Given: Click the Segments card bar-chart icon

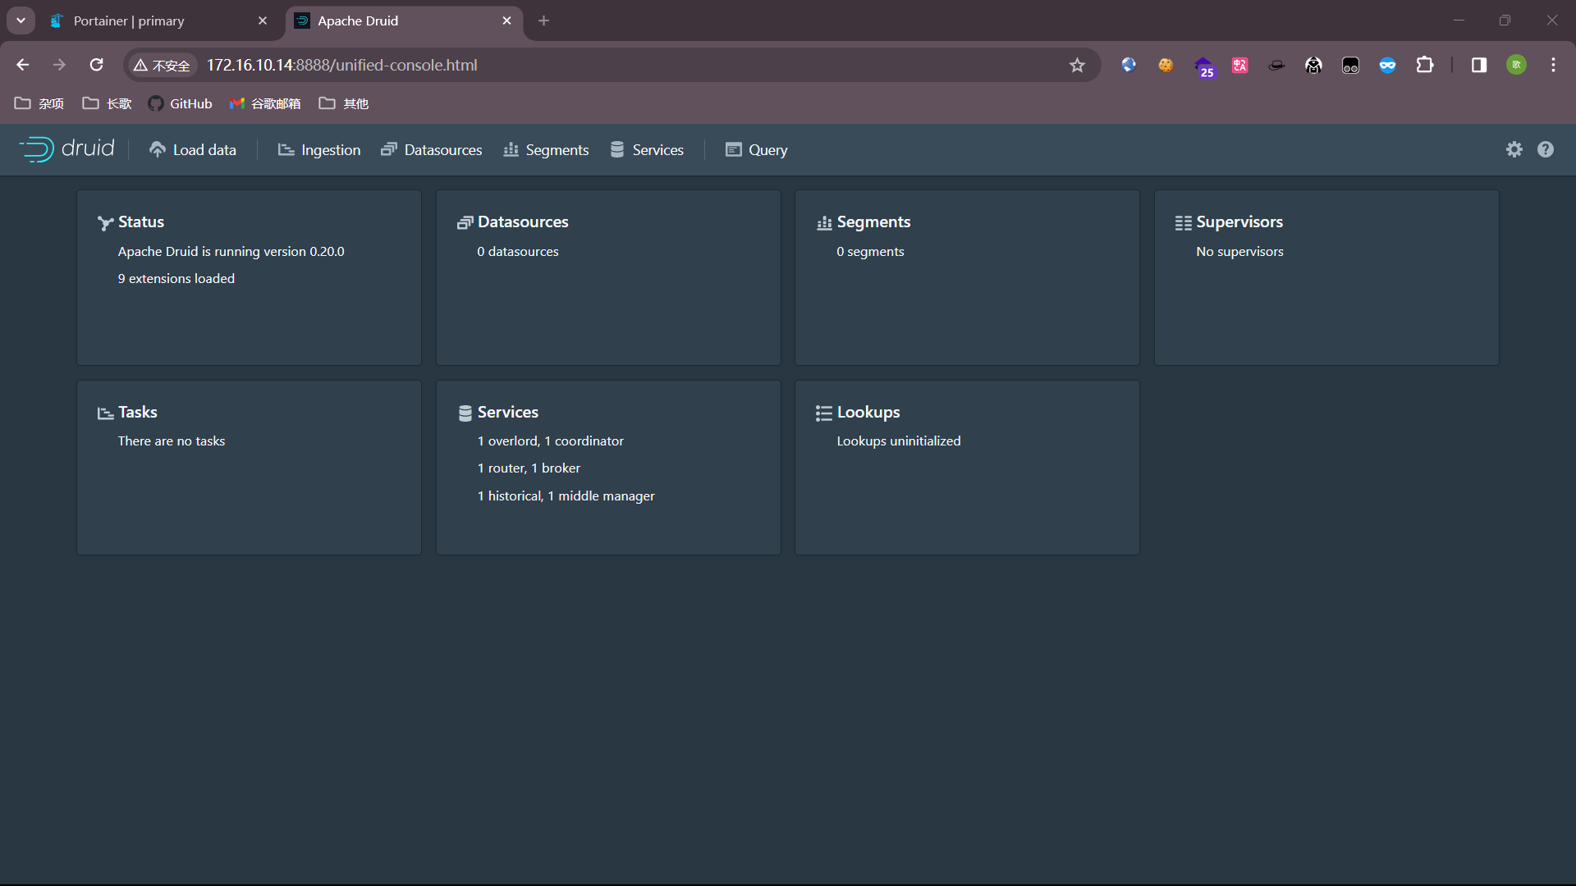Looking at the screenshot, I should click(x=824, y=223).
